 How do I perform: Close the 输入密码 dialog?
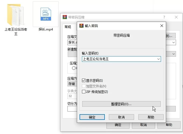(162, 26)
